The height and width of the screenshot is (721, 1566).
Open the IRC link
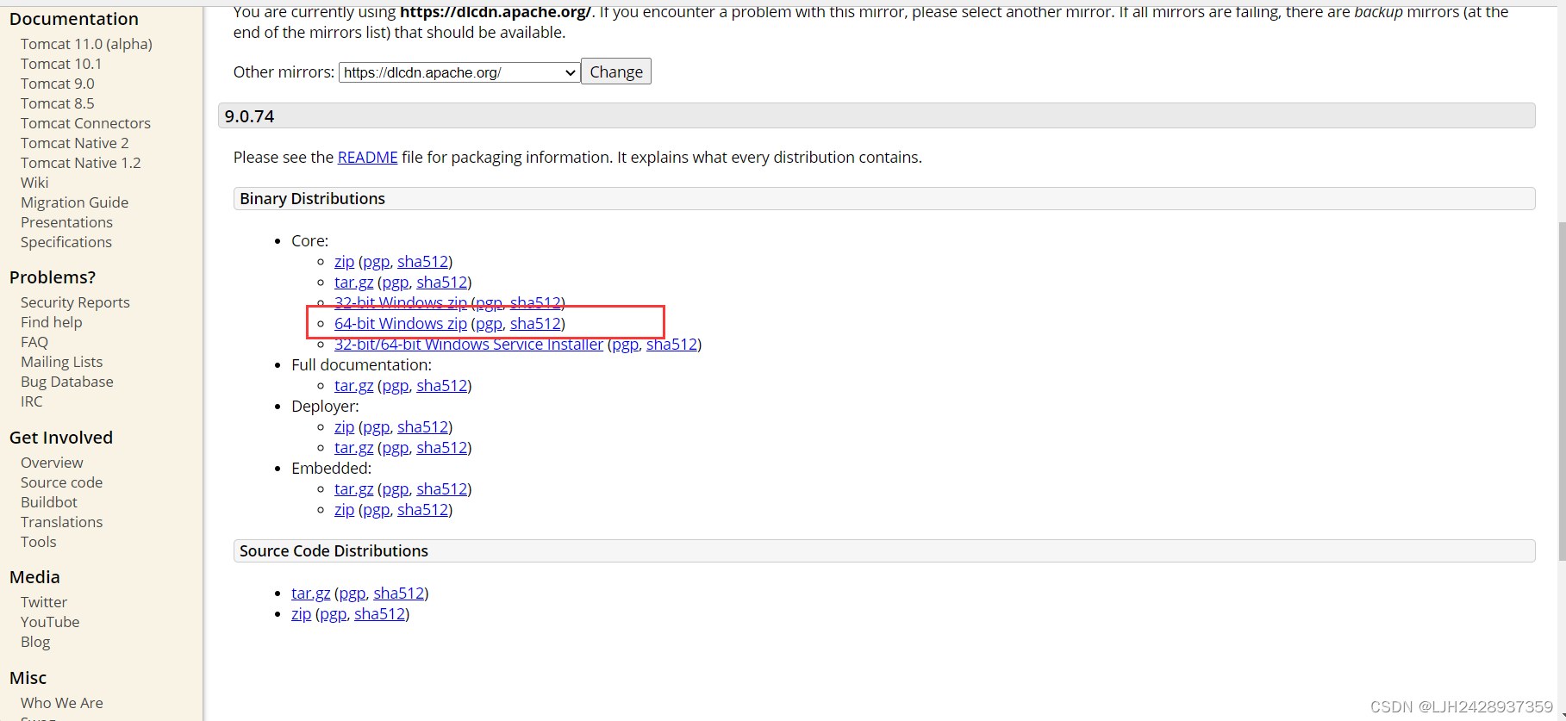[32, 401]
